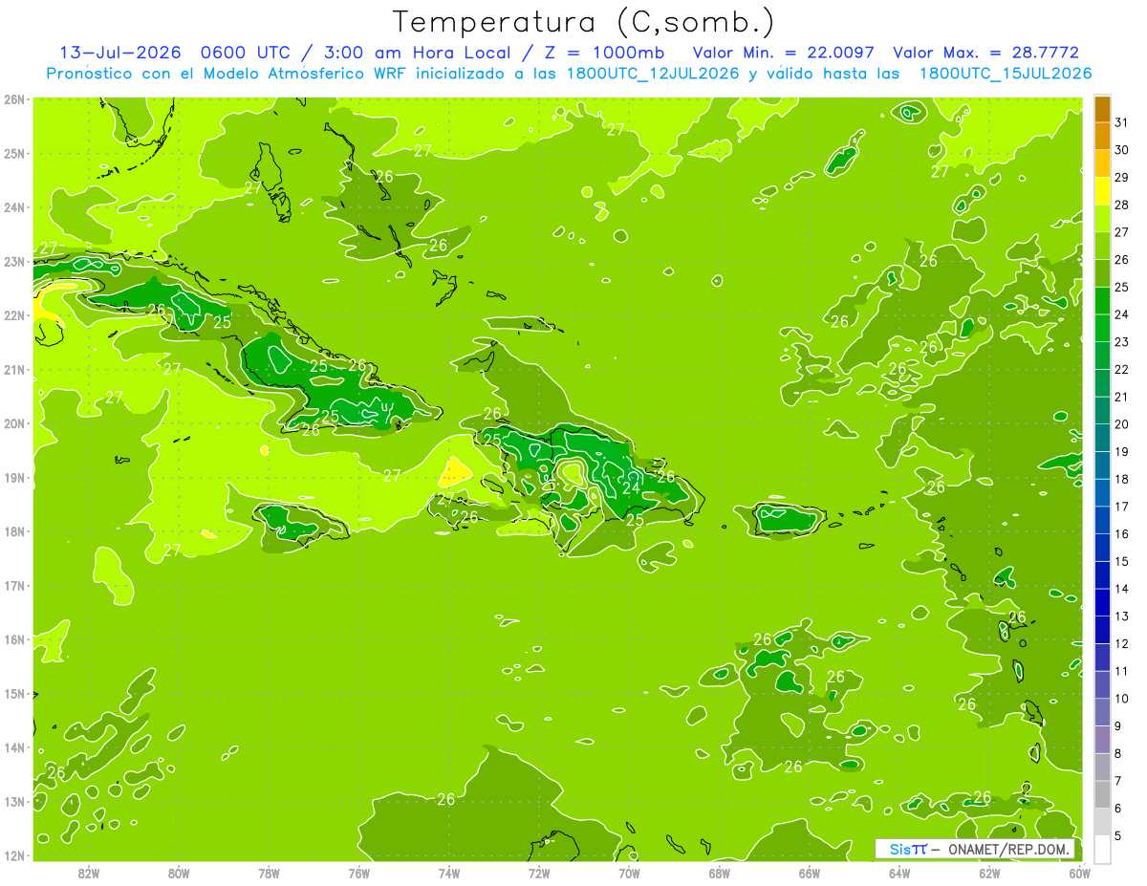Screen dimensions: 1147x886
Task: Click the '70W' longitude axis label
Action: point(629,873)
